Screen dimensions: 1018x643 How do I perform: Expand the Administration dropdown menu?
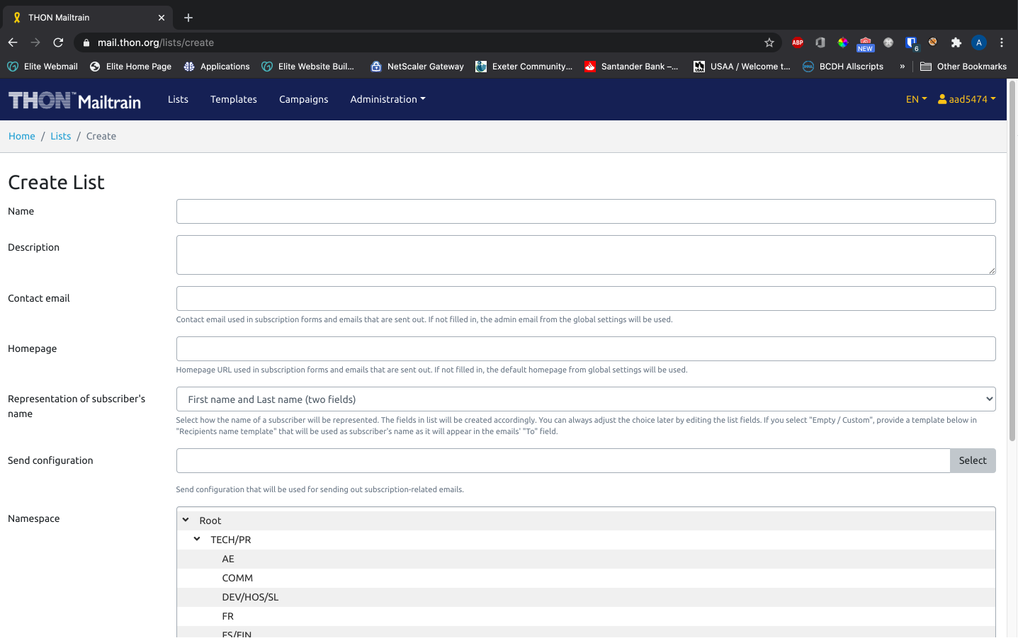[388, 99]
